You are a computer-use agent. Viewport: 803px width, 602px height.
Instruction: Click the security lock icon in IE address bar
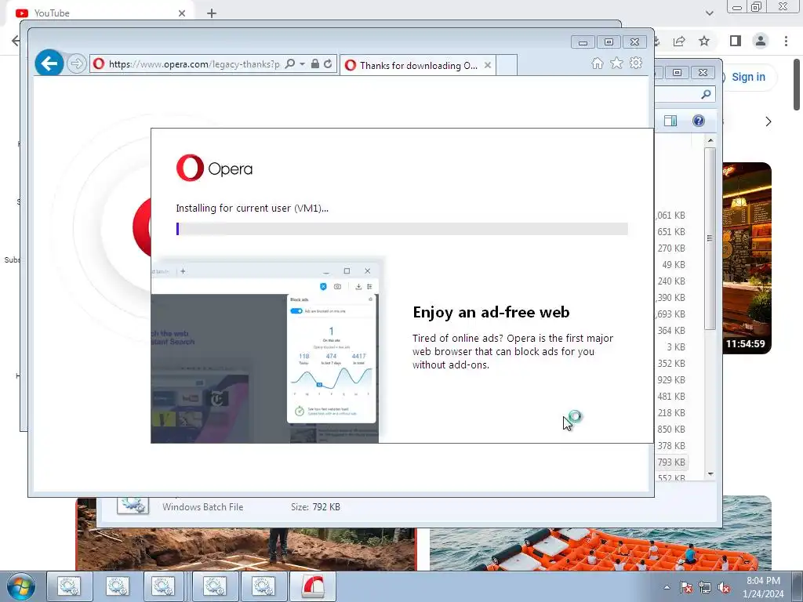click(x=315, y=63)
